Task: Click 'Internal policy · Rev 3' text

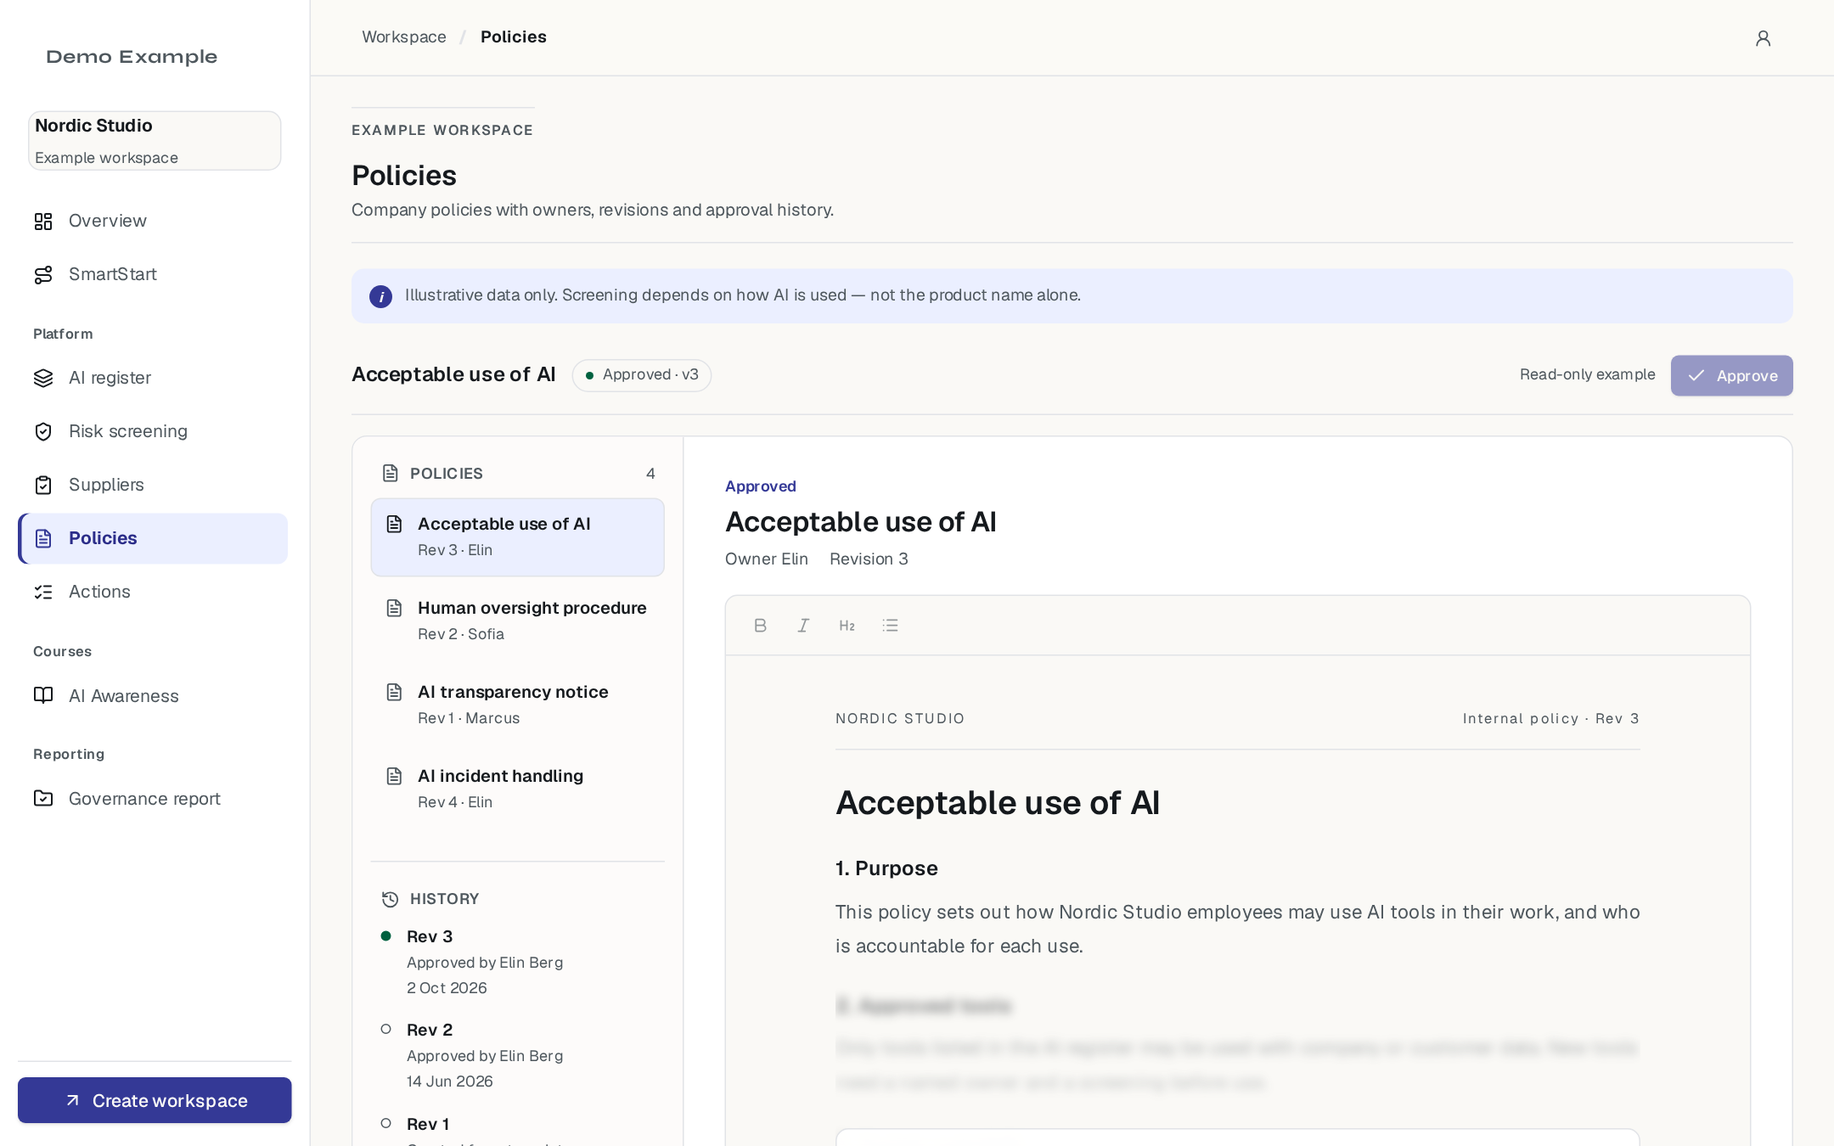Action: [1550, 718]
